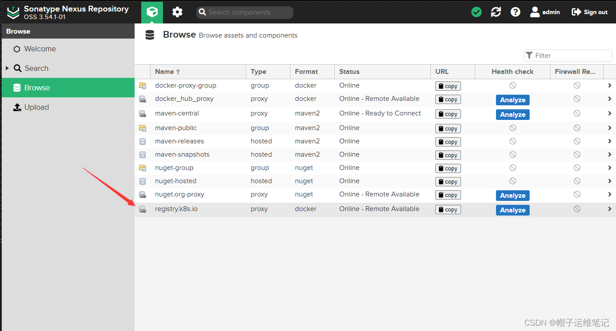616x331 pixels.
Task: Open maven-public via row chevron
Action: (610, 128)
